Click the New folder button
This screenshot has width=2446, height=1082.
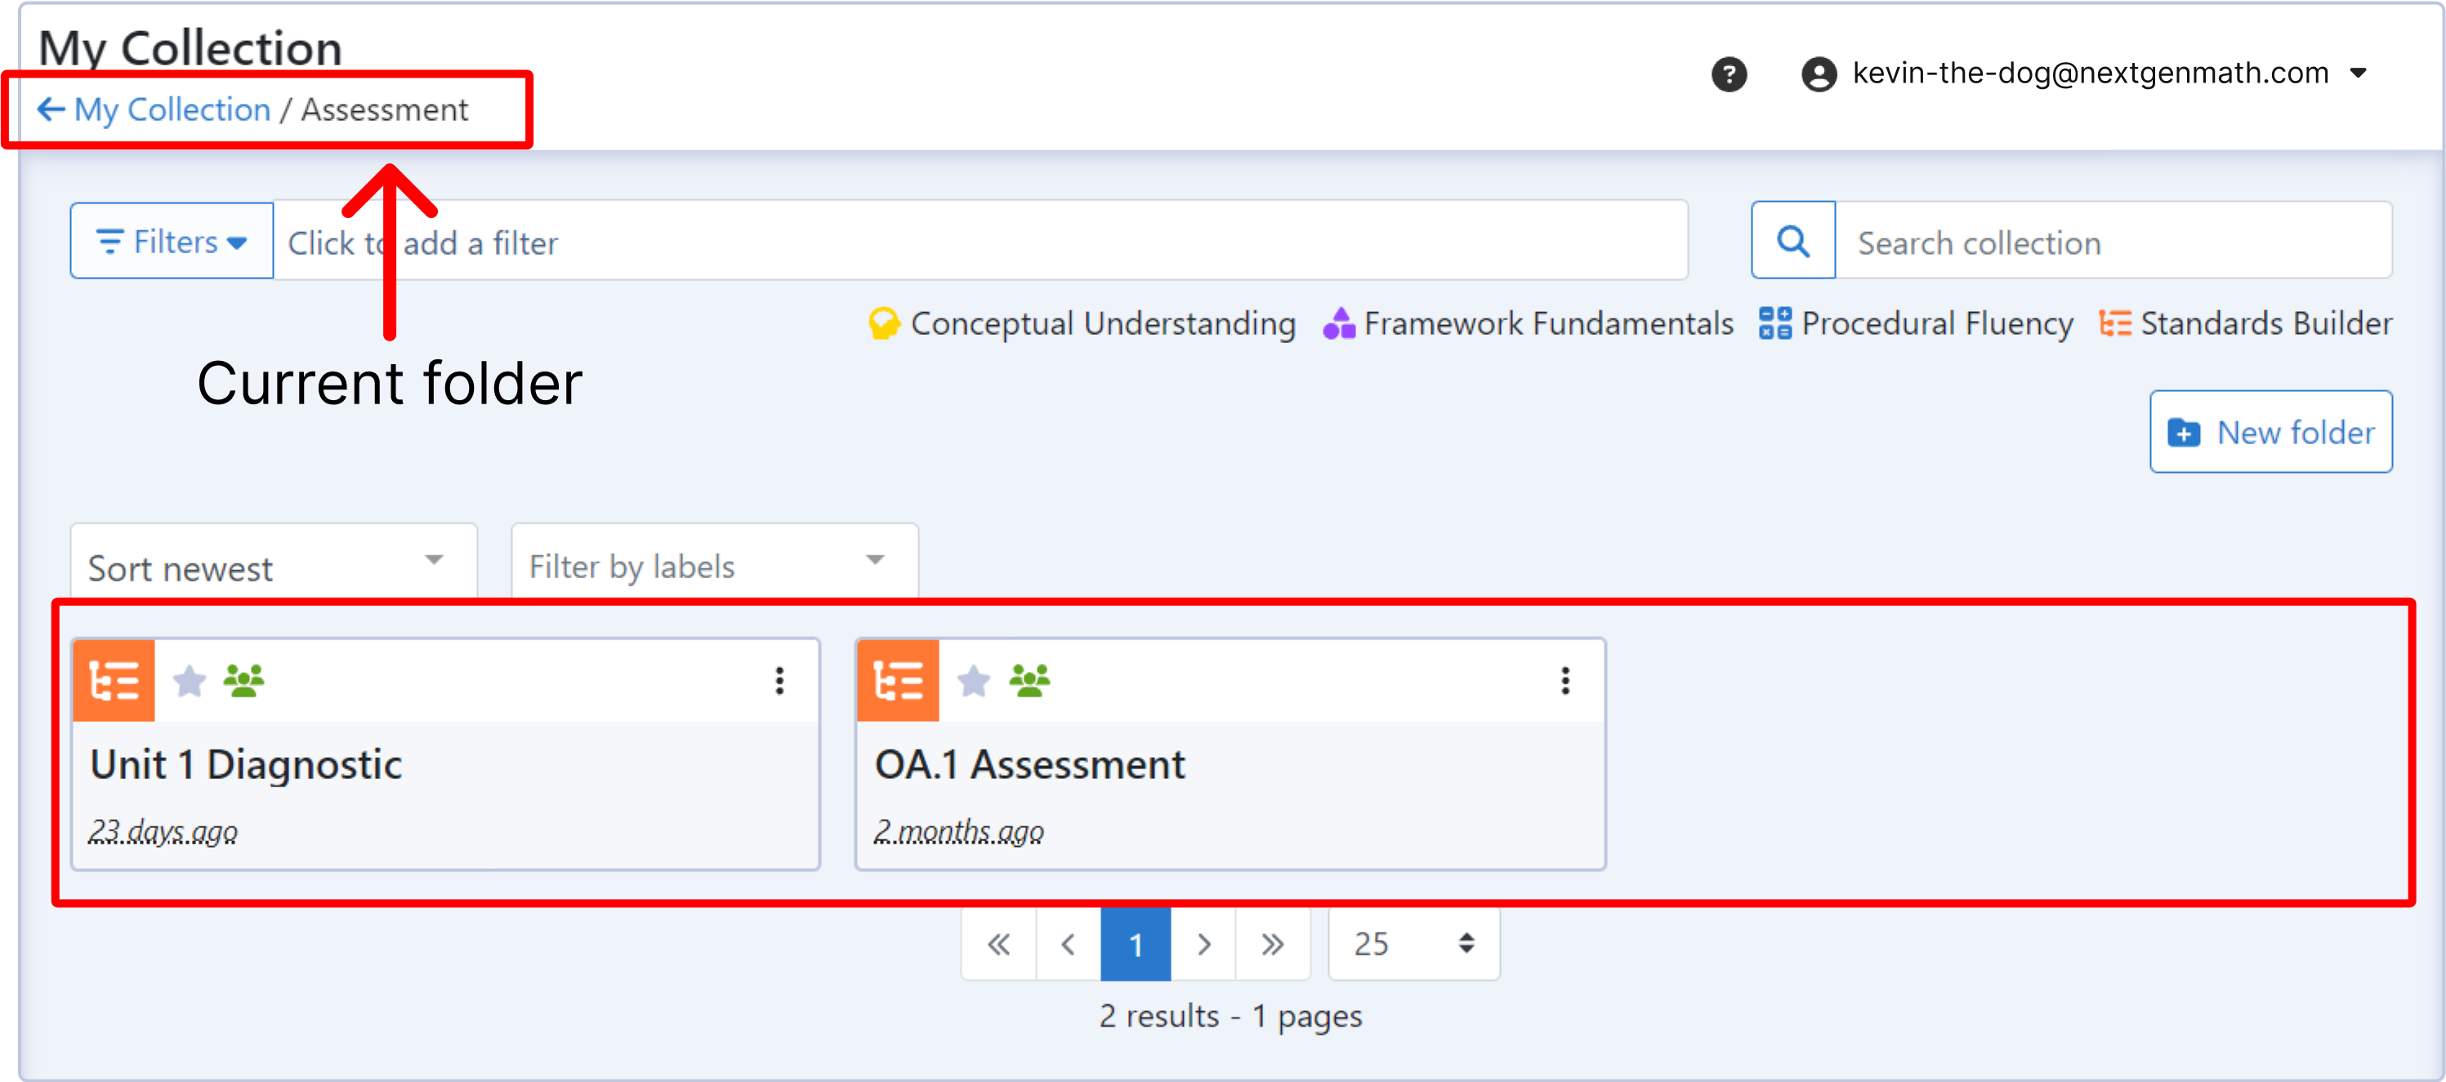coord(2270,432)
